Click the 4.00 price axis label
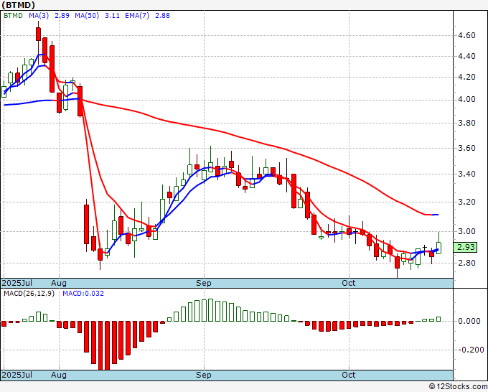The image size is (488, 392). pyautogui.click(x=466, y=100)
